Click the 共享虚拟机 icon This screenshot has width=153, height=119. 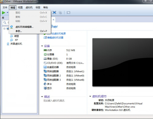pos(8,44)
